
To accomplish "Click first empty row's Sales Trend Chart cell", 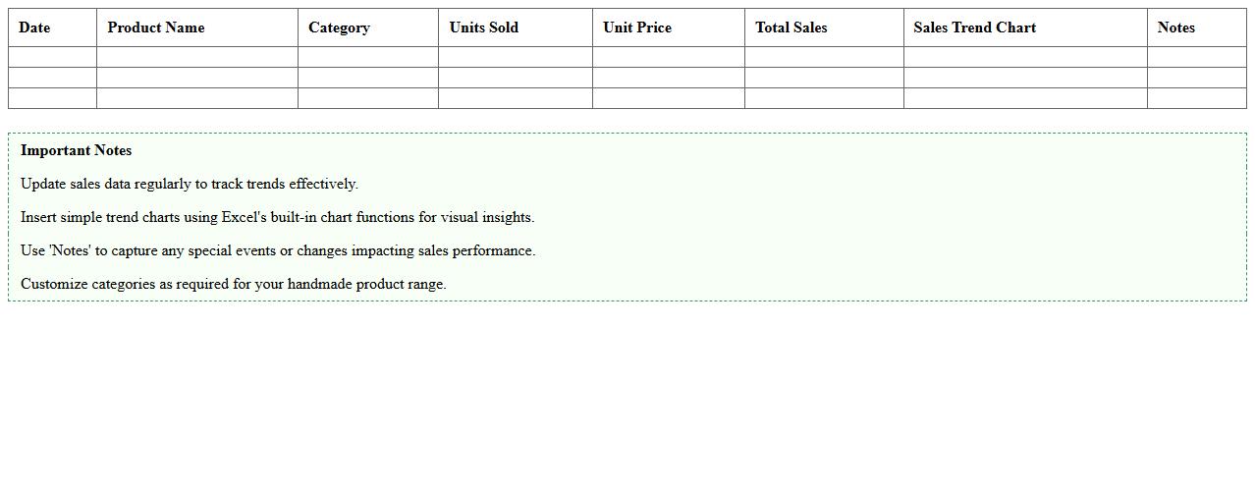I will [1025, 57].
